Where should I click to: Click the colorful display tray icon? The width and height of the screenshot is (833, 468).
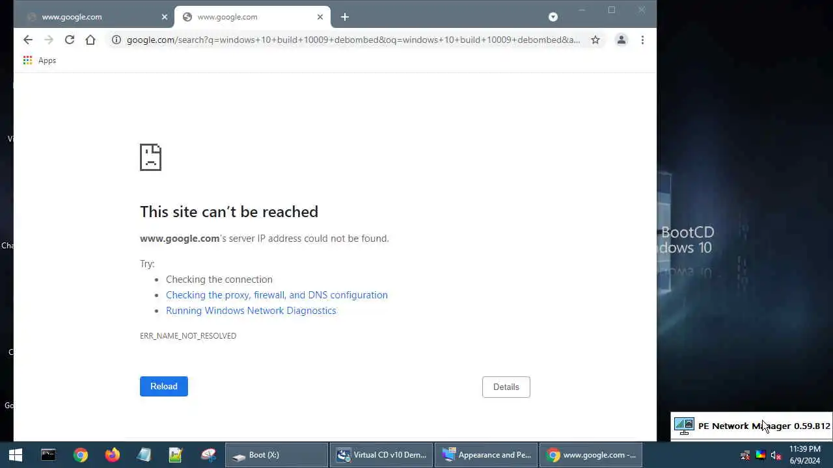pos(760,455)
